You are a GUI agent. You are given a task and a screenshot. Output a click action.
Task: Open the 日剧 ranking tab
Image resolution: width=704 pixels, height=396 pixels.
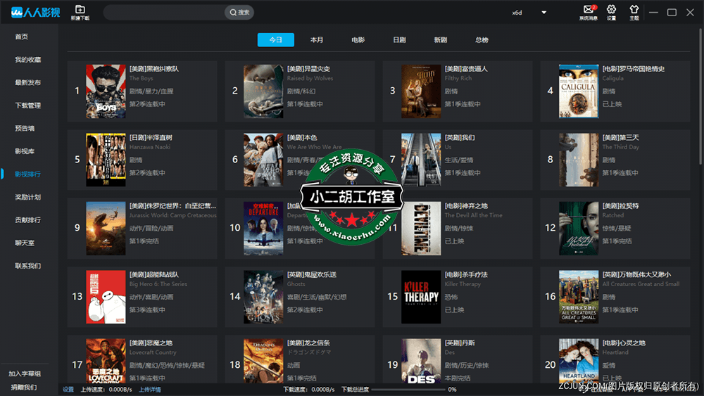399,40
